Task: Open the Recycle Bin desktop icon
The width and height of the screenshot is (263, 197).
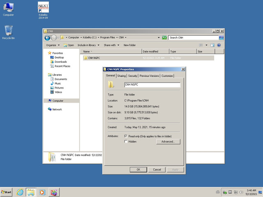Action: (8, 32)
